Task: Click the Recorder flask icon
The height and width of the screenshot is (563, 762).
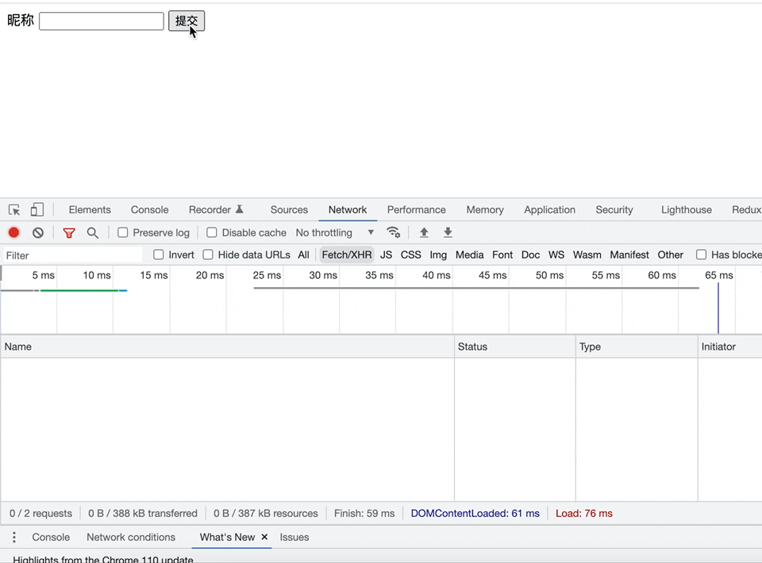Action: coord(239,209)
